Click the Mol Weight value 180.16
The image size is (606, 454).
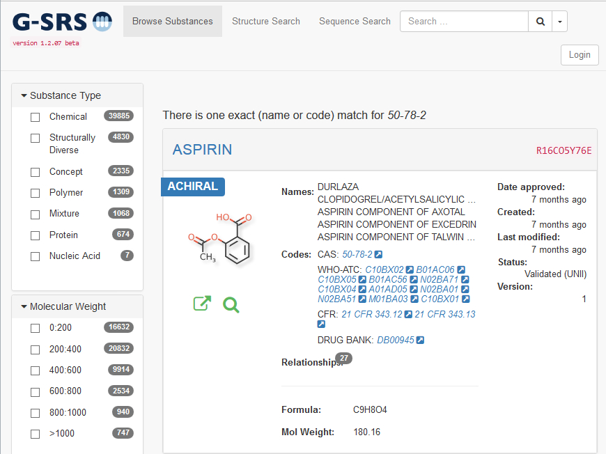[x=367, y=432]
